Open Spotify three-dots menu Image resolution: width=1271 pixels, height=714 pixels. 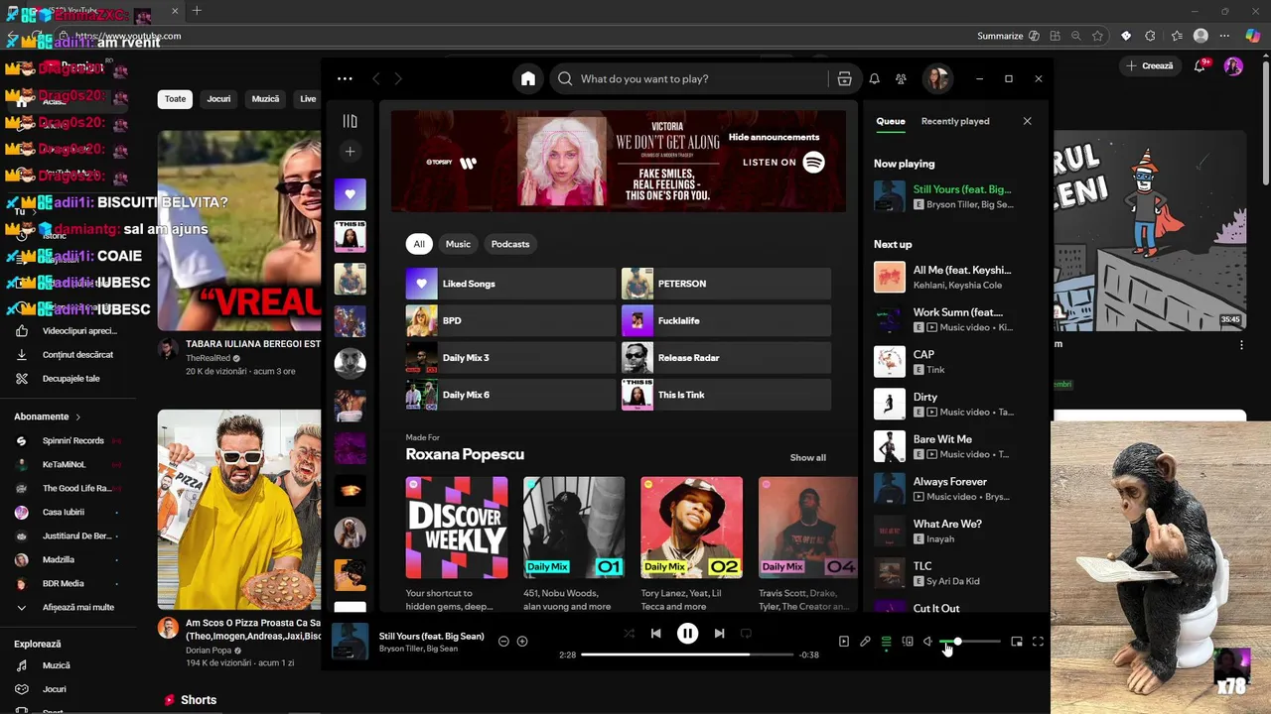(345, 78)
